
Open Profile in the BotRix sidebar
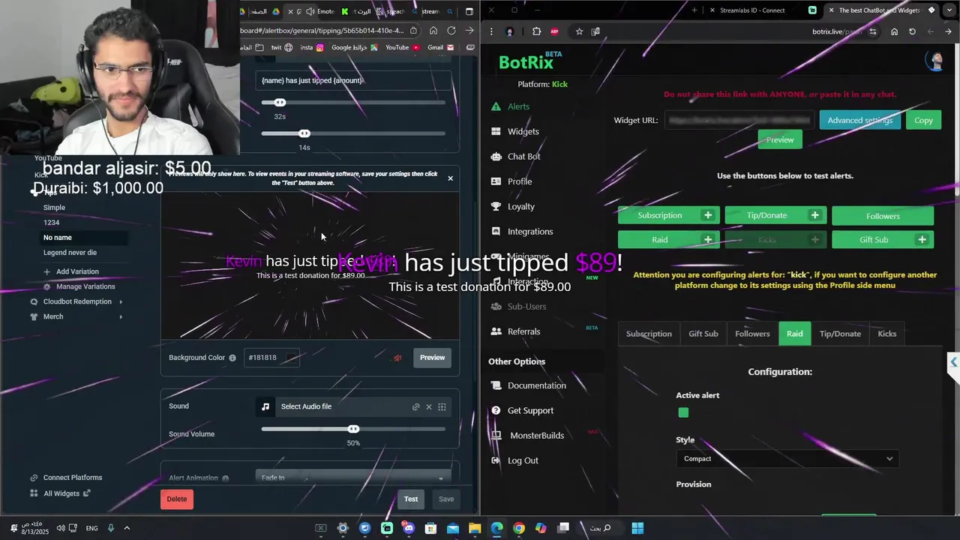pos(519,181)
